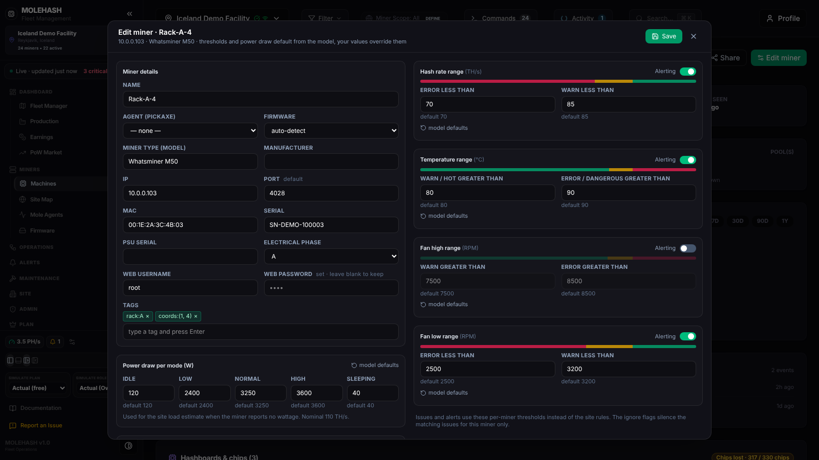Open the Commands toolbar item
Image resolution: width=819 pixels, height=460 pixels.
tap(501, 18)
